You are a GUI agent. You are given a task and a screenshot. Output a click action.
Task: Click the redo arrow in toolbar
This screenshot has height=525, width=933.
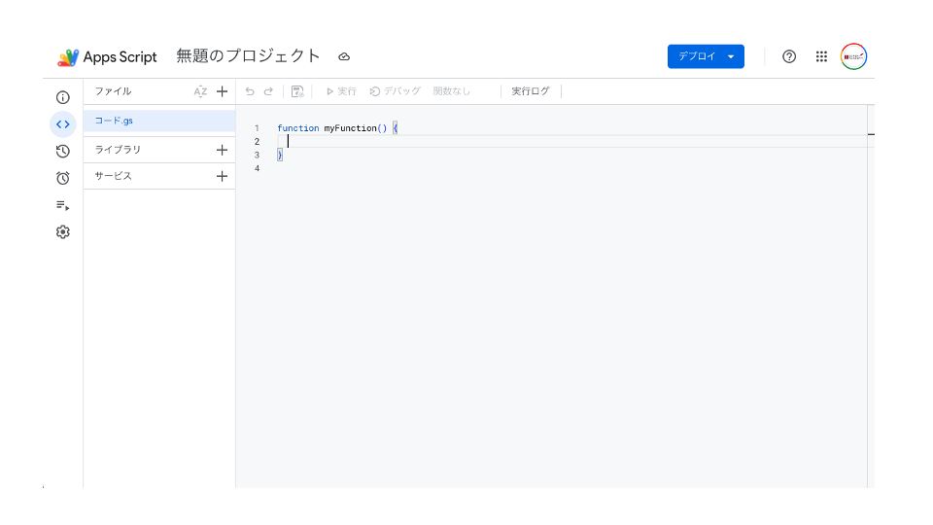(x=268, y=91)
